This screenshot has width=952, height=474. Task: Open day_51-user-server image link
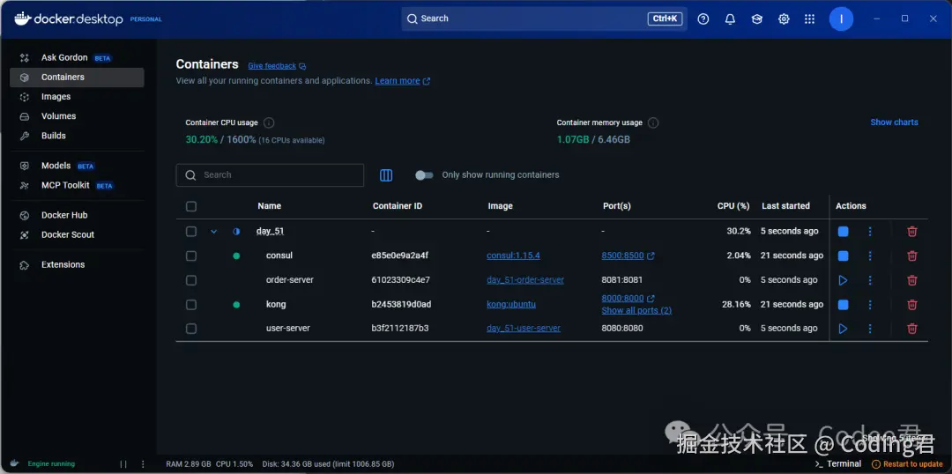point(524,329)
